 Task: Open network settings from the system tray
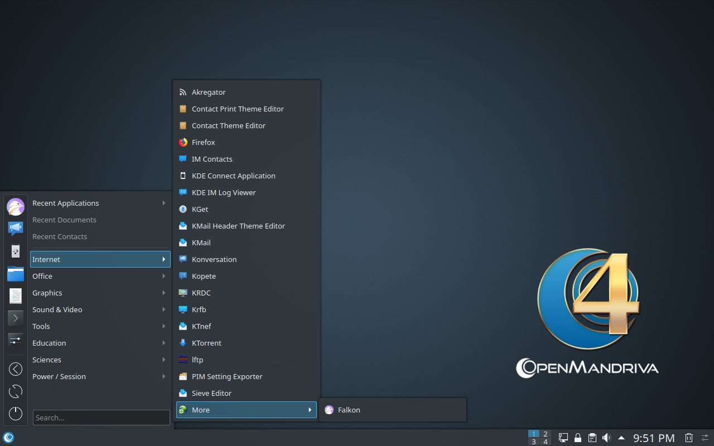coord(563,437)
